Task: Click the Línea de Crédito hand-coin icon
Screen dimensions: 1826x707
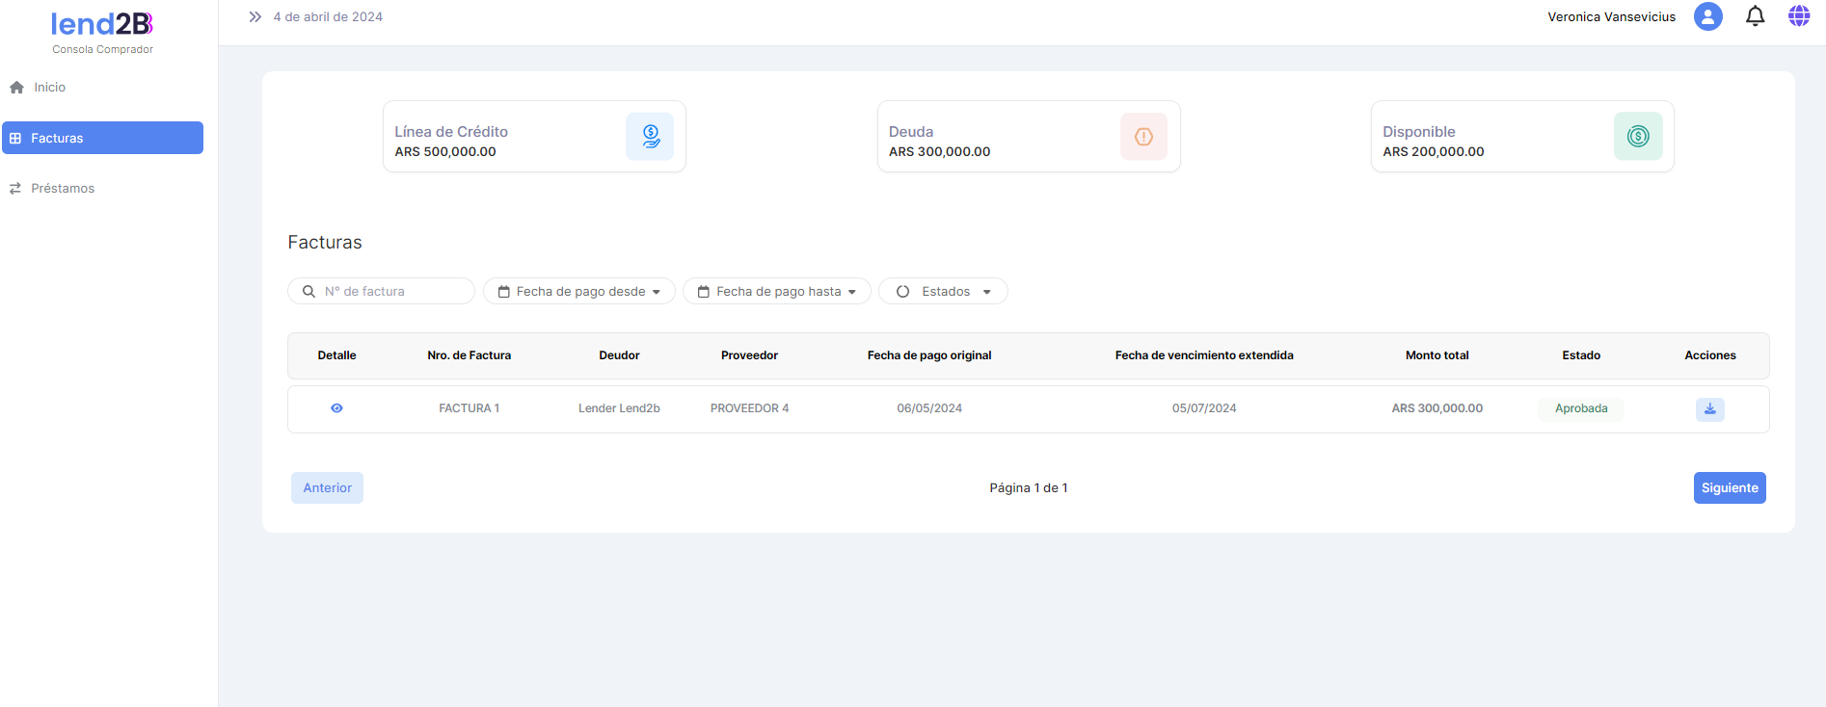Action: (x=650, y=137)
